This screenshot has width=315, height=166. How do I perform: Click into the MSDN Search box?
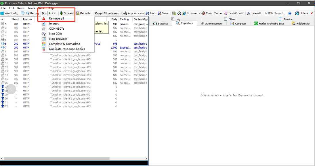tap(275, 13)
